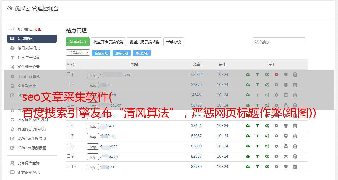Click the cloud upload icon in row 10
This screenshot has height=180, width=338.
pyautogui.click(x=248, y=167)
